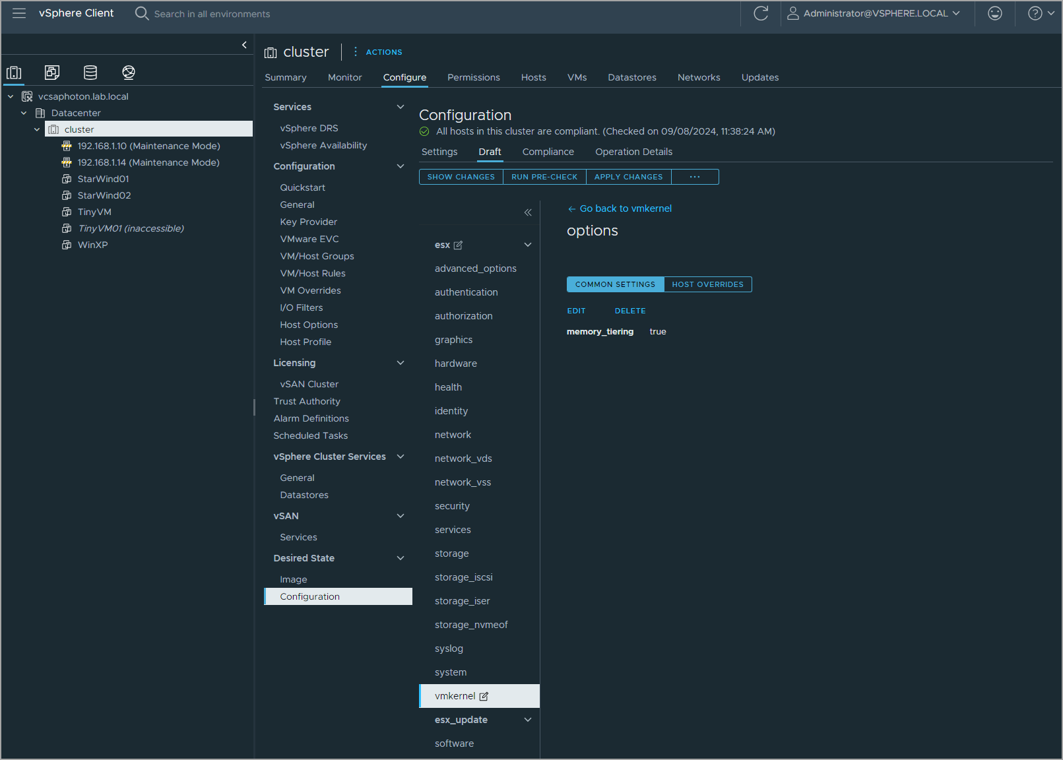Screen dimensions: 1063x760
Task: Click the Actions vertical dots icon
Action: 356,51
